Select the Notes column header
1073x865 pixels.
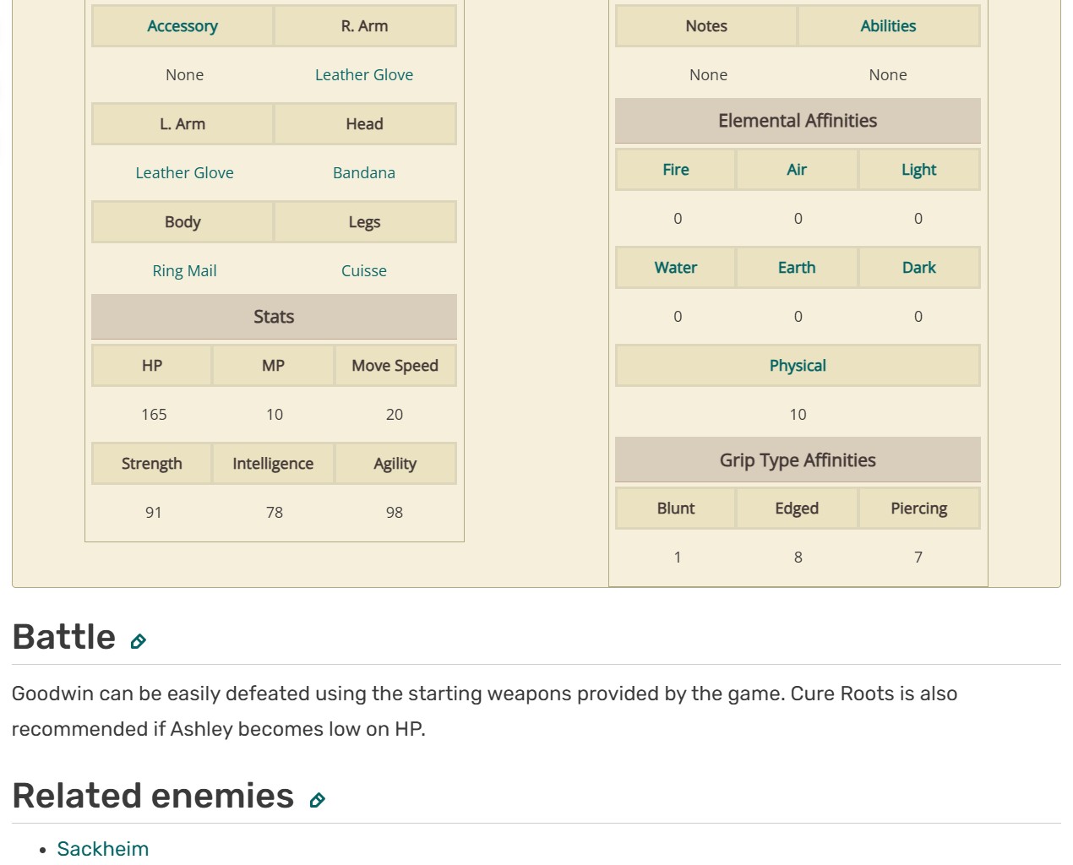706,26
